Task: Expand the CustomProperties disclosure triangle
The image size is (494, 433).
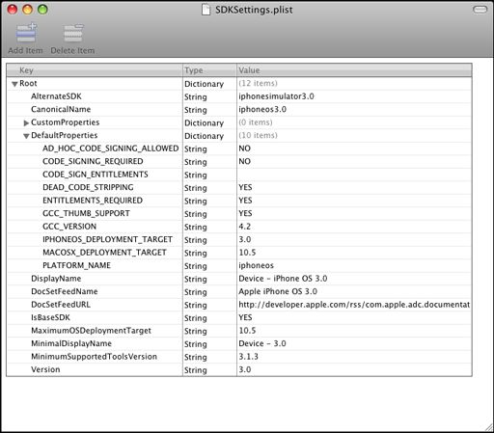Action: pyautogui.click(x=26, y=122)
